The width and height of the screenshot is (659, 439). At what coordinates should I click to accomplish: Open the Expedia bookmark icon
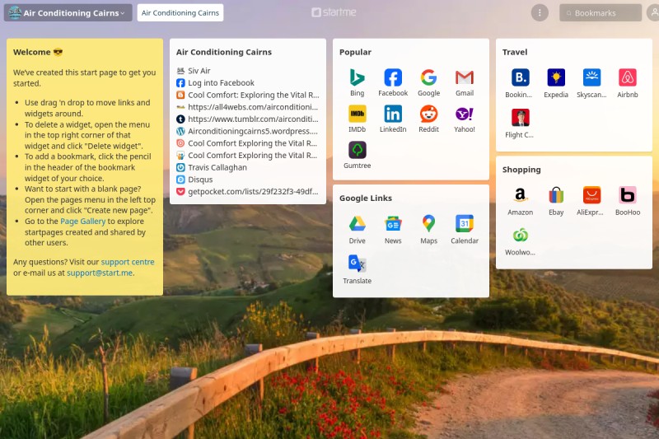click(556, 77)
